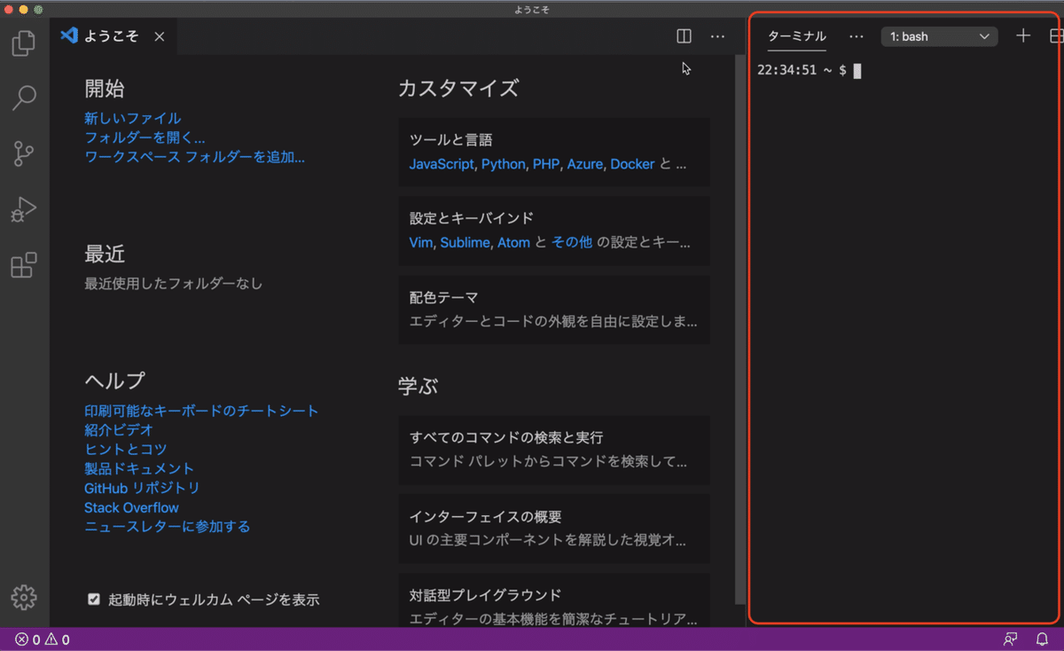
Task: Click the Sublime keybinding link
Action: [465, 242]
